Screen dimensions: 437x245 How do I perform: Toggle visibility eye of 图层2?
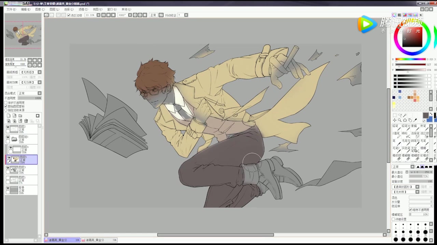point(8,127)
